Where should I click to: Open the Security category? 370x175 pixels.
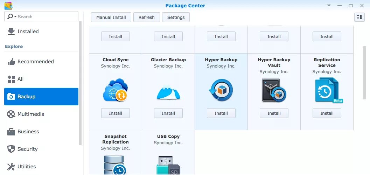(x=41, y=149)
